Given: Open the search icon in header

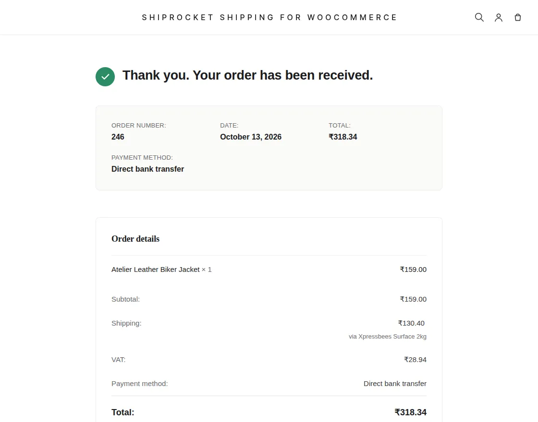Looking at the screenshot, I should click(479, 17).
